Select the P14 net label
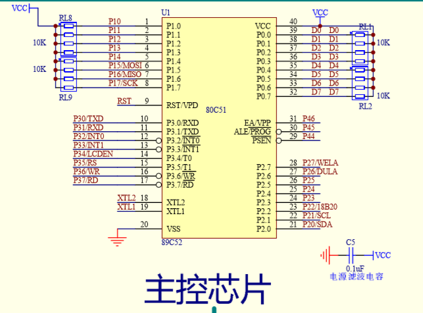 click(x=114, y=57)
